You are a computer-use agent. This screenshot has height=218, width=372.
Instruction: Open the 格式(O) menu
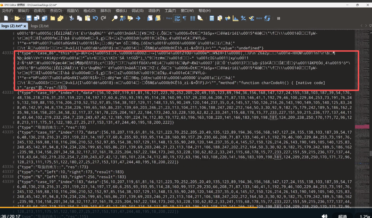(90, 11)
